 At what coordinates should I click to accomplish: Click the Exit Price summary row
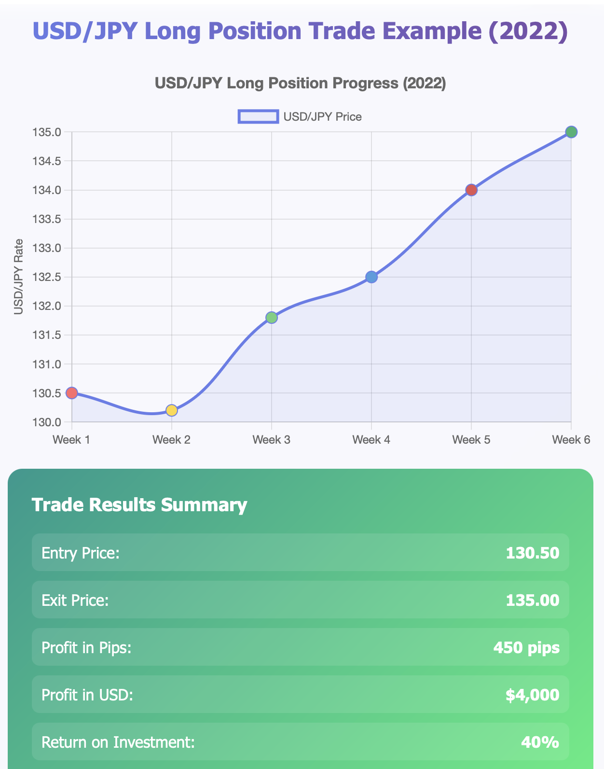[300, 600]
